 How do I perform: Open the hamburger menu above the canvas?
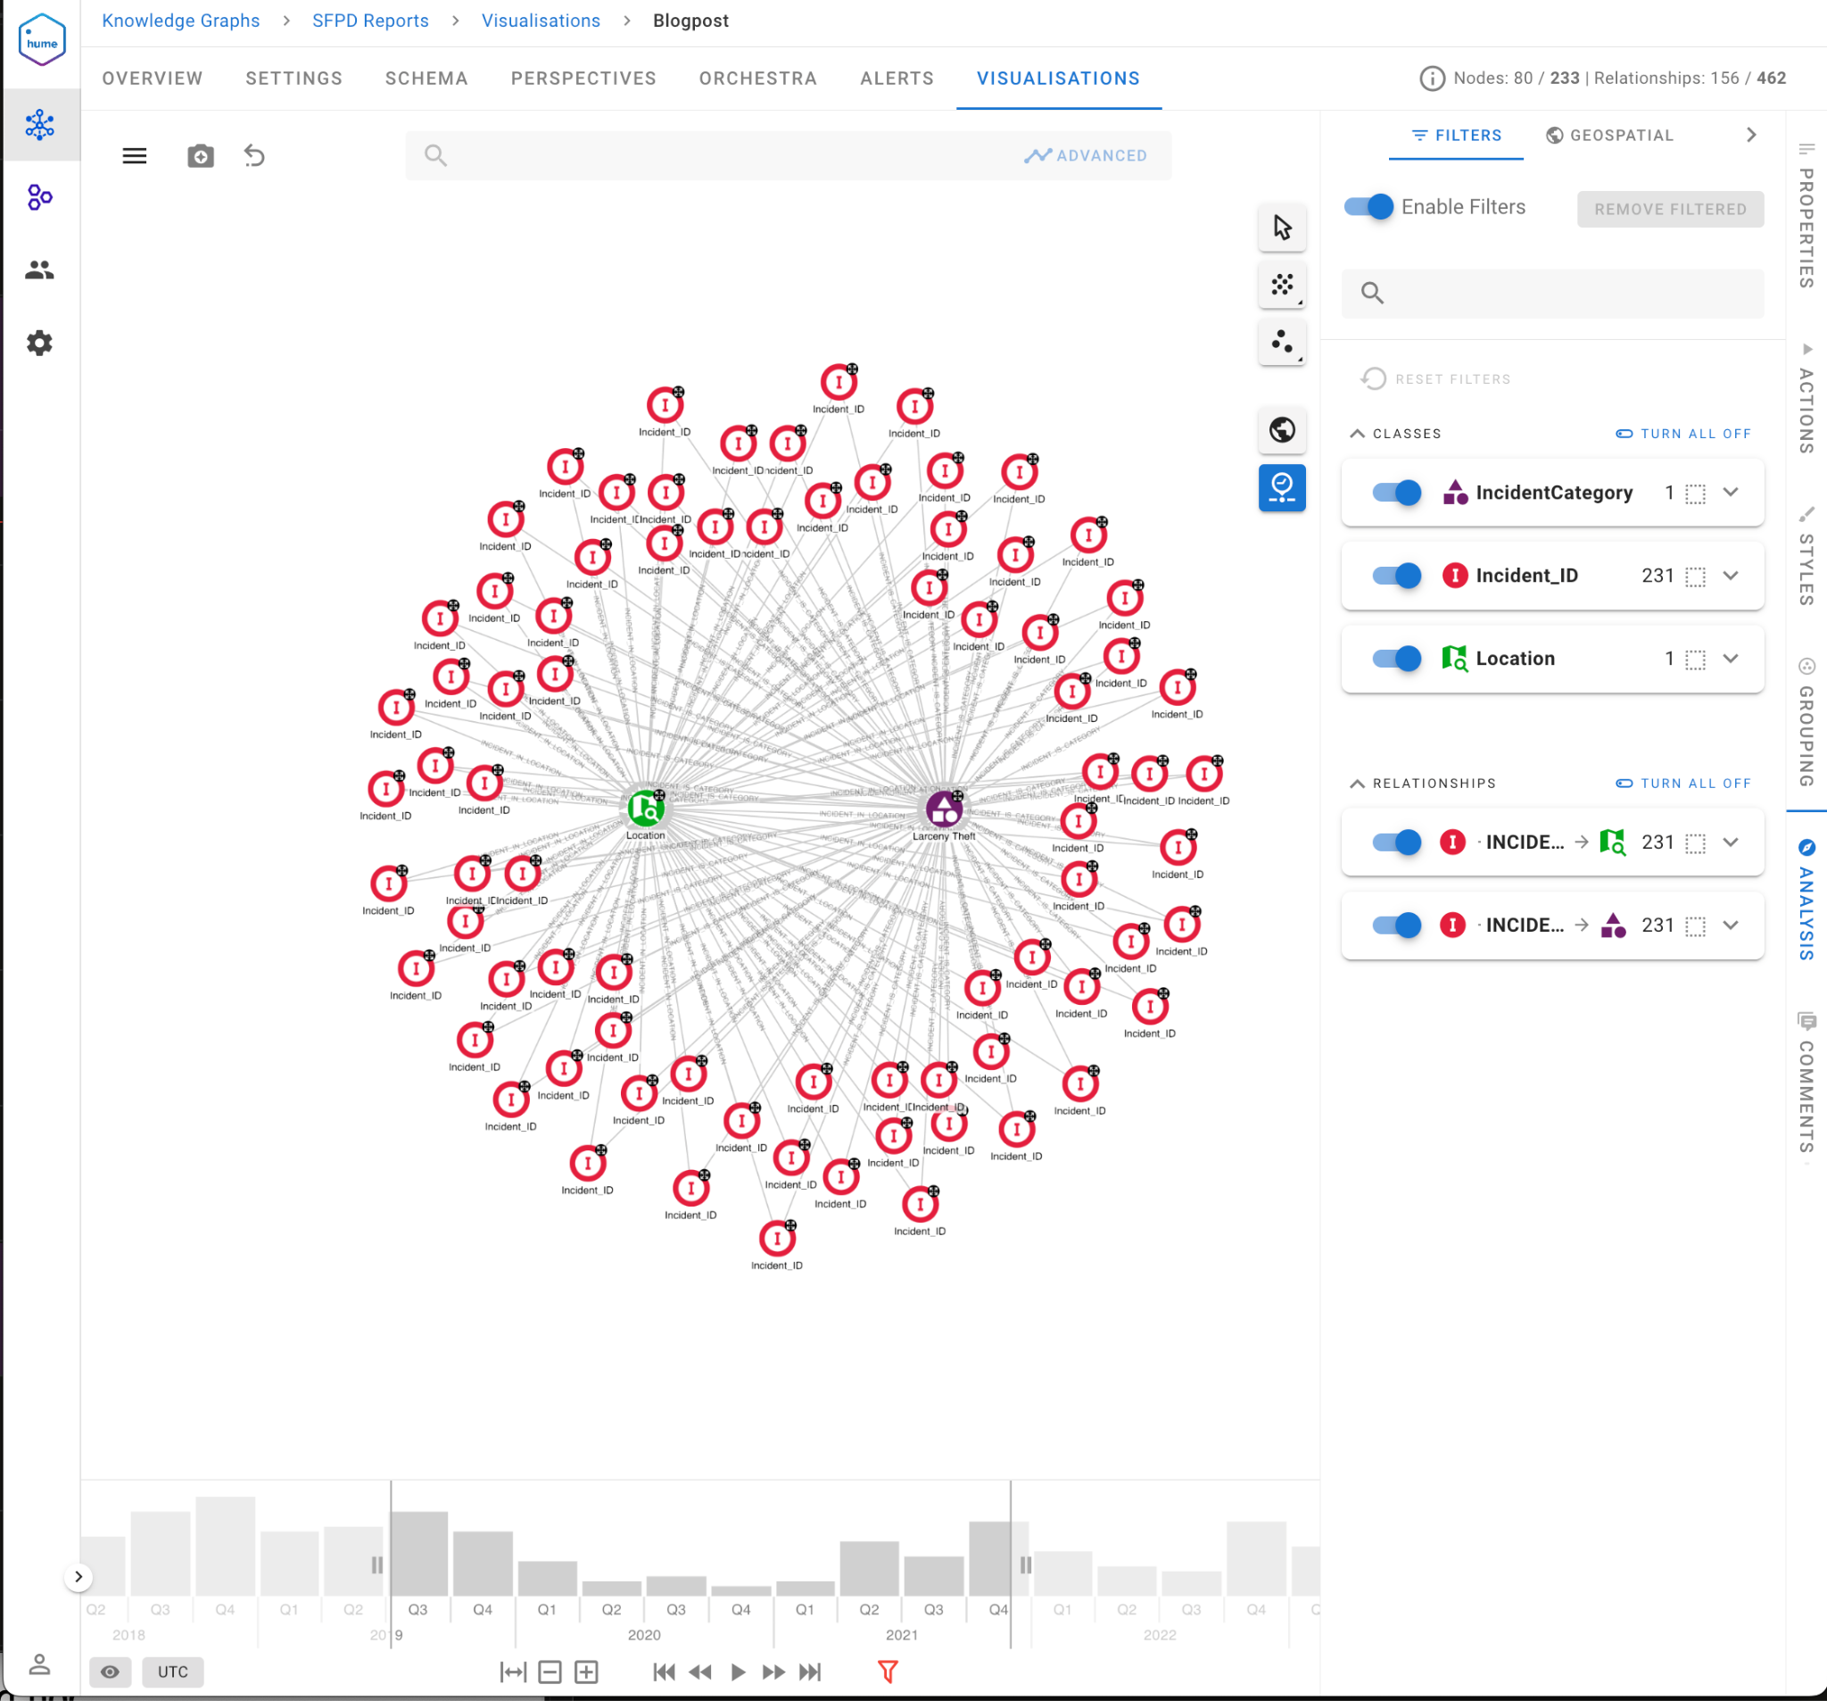[x=134, y=156]
